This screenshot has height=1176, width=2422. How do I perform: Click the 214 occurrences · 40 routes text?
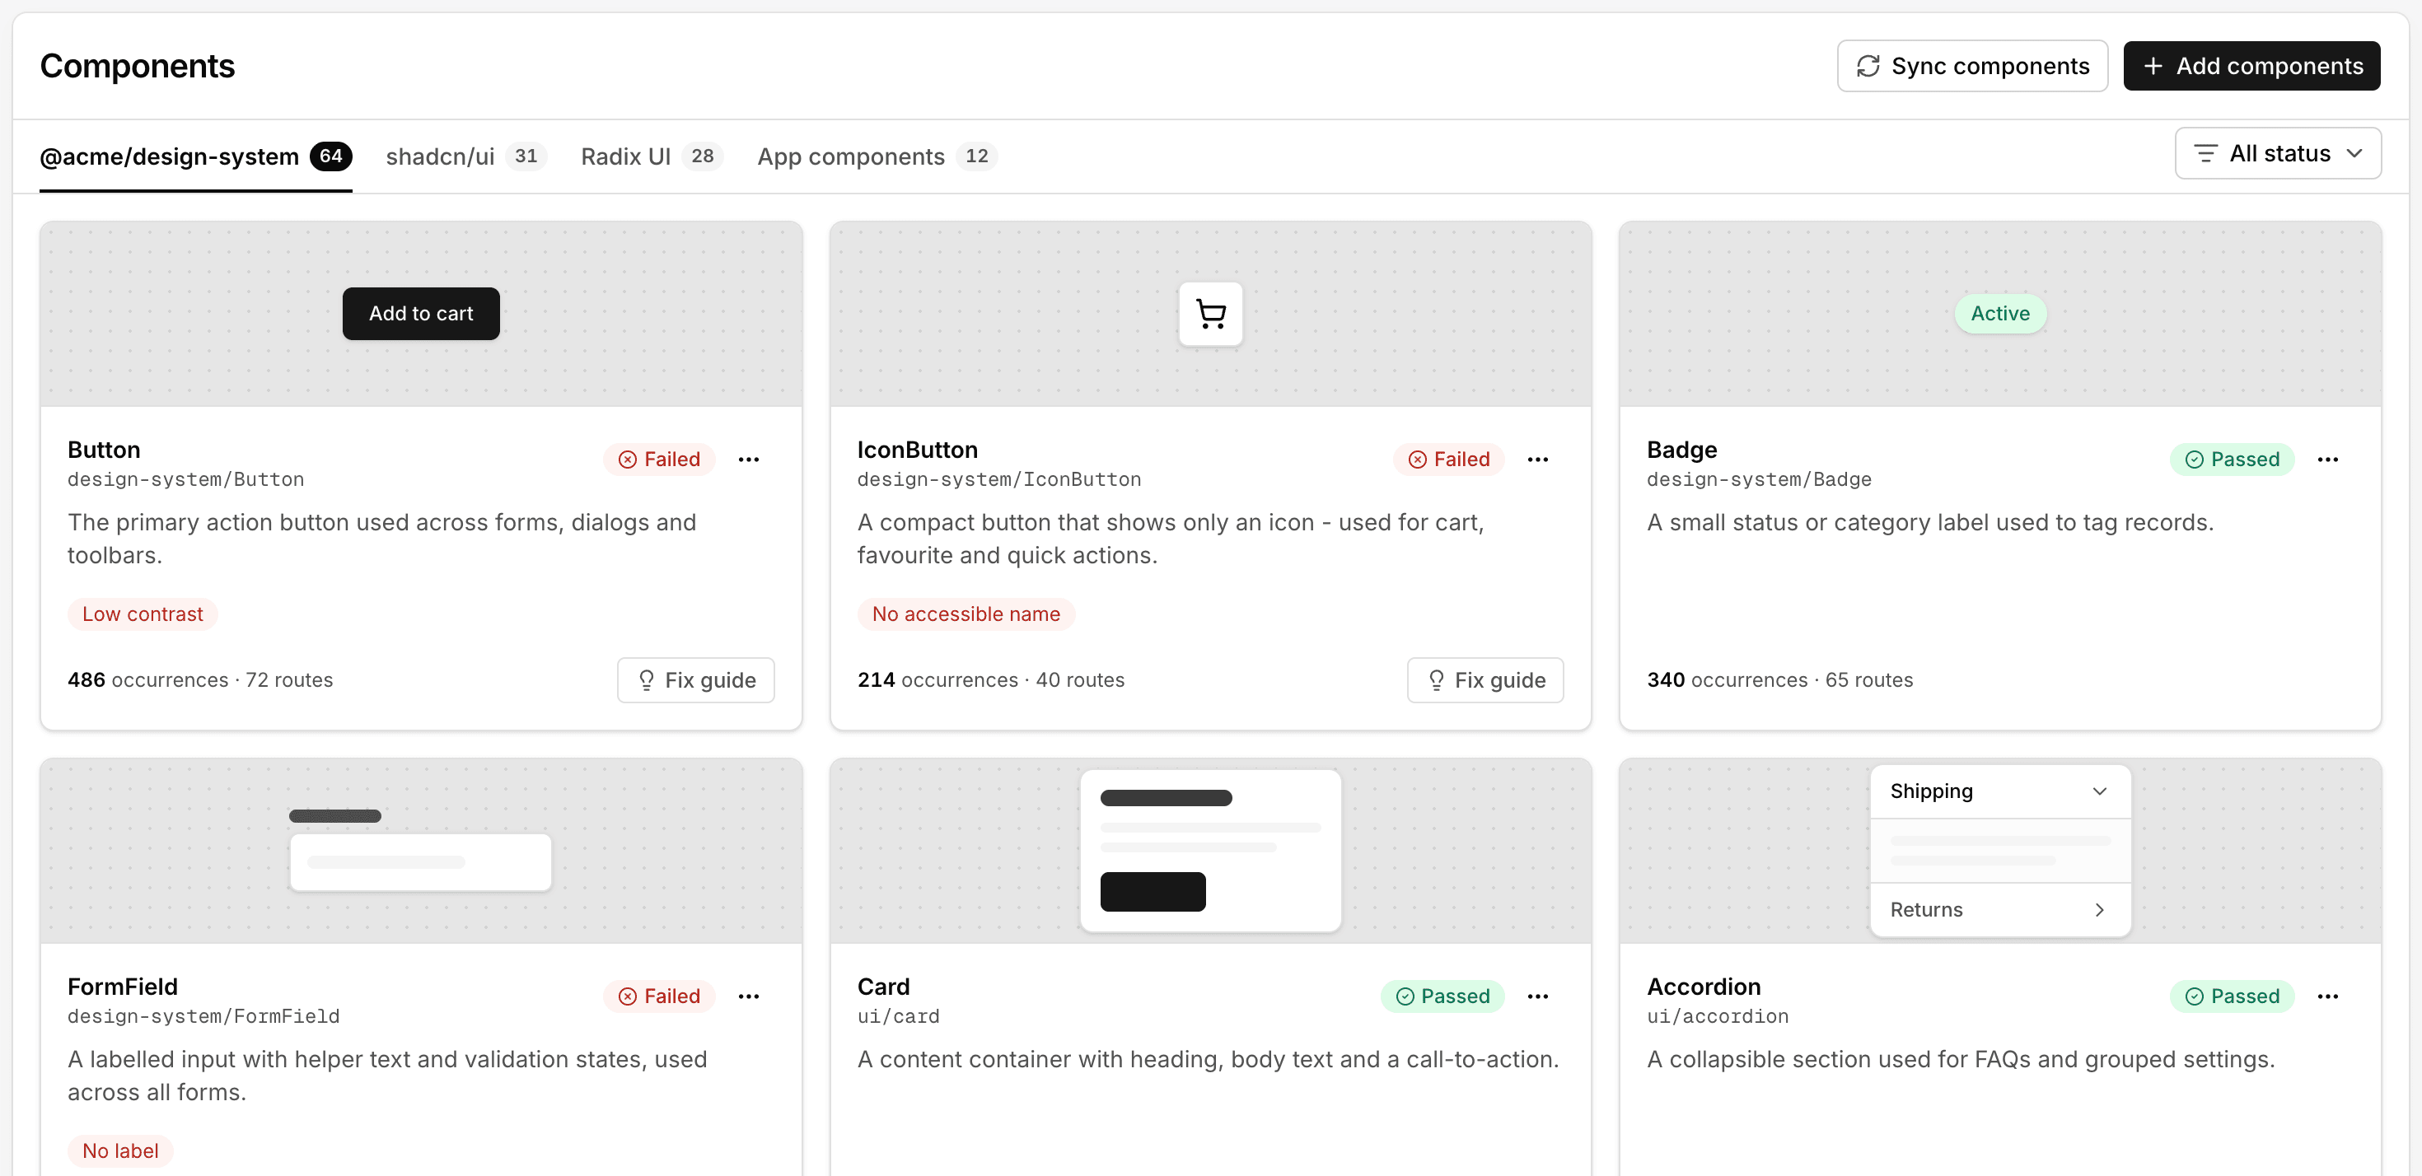990,679
